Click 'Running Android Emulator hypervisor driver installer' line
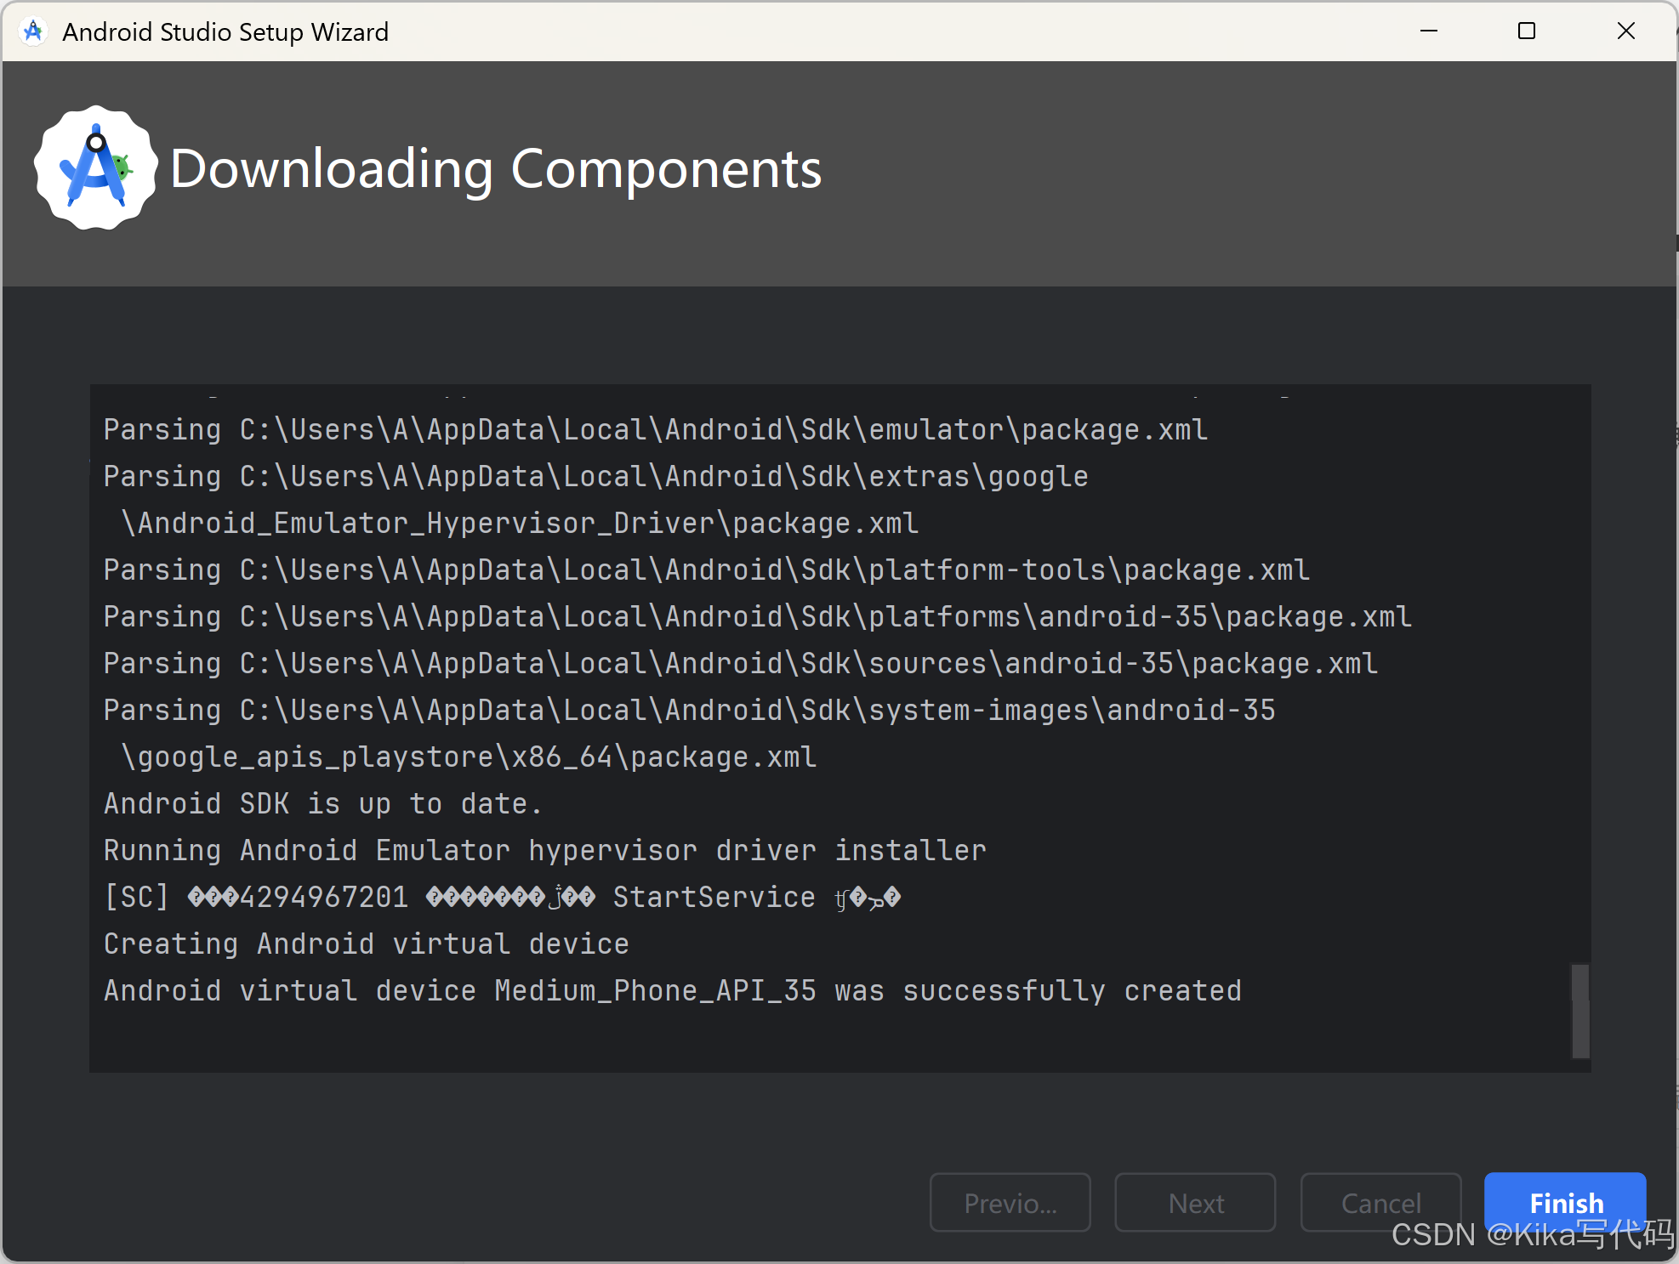The width and height of the screenshot is (1679, 1264). coord(544,850)
